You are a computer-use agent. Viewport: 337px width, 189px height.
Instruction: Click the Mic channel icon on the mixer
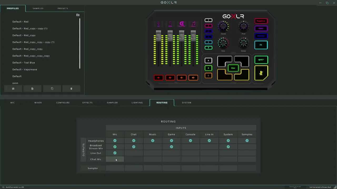[158, 24]
